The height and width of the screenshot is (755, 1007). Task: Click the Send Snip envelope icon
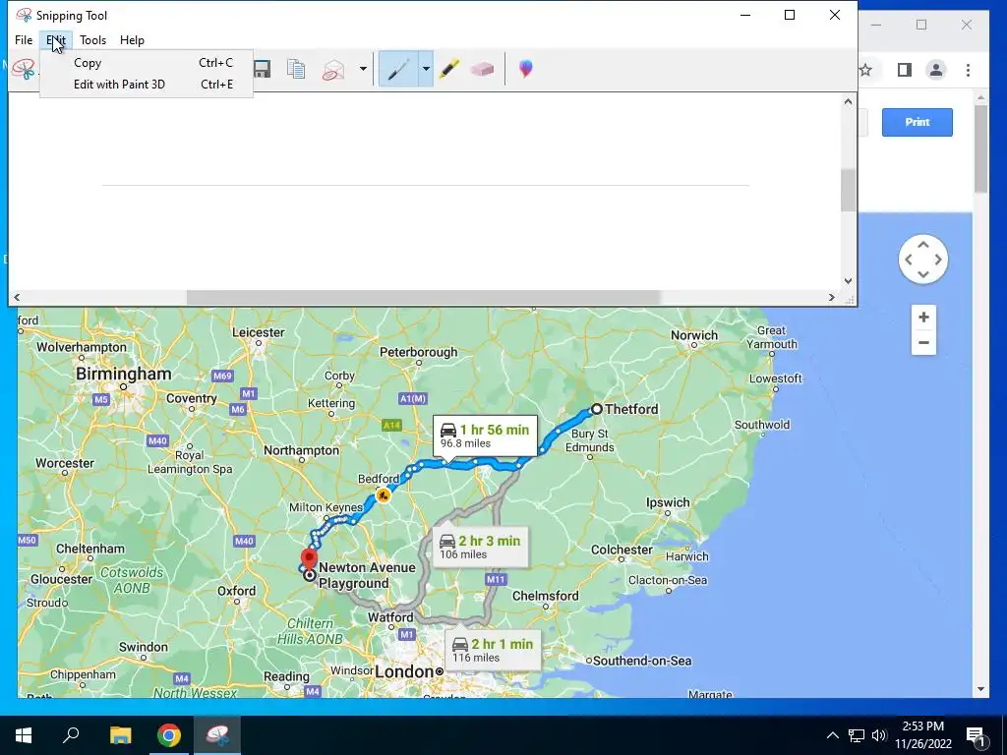333,70
